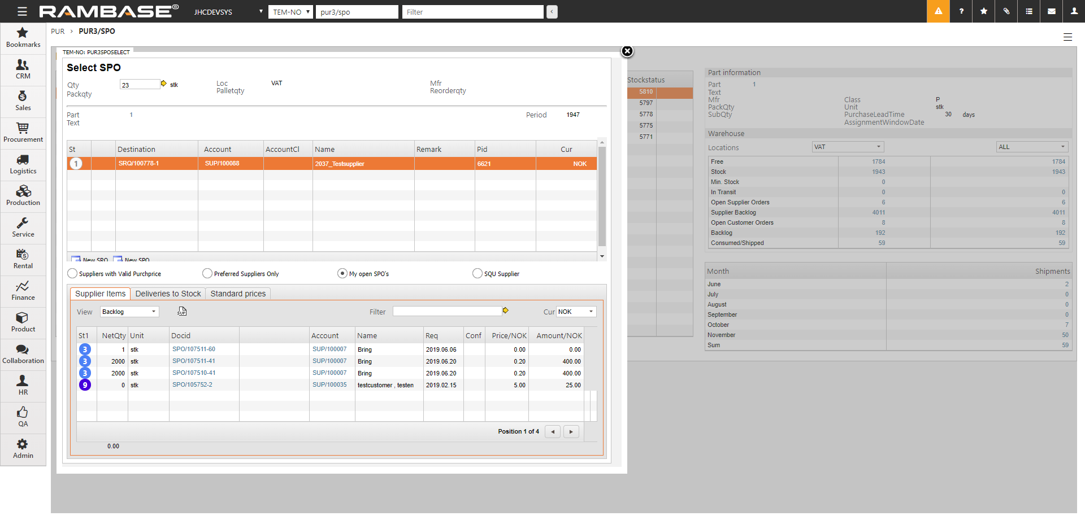Switch to Deliveries to Stock tab
This screenshot has height=529, width=1085.
[168, 294]
